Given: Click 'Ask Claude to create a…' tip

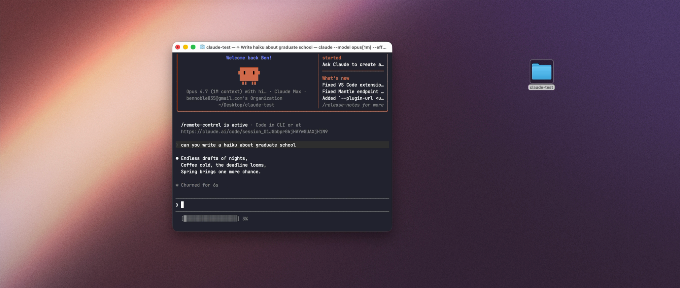Looking at the screenshot, I should click(x=353, y=65).
